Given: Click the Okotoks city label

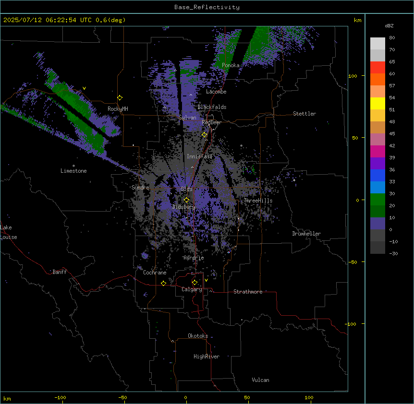Looking at the screenshot, I should [198, 336].
